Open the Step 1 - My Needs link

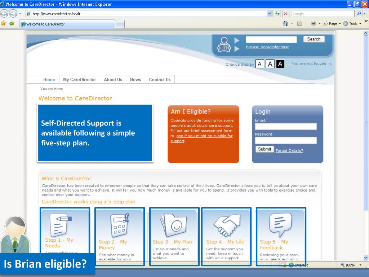point(59,243)
